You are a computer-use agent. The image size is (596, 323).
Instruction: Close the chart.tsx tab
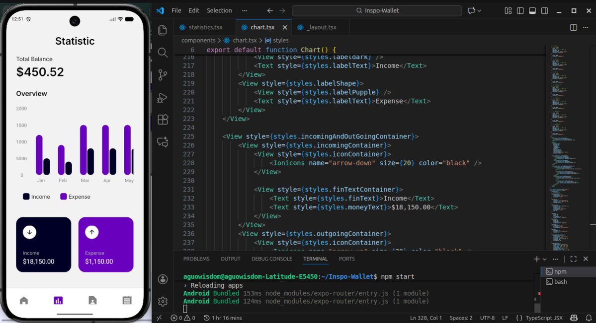point(285,27)
